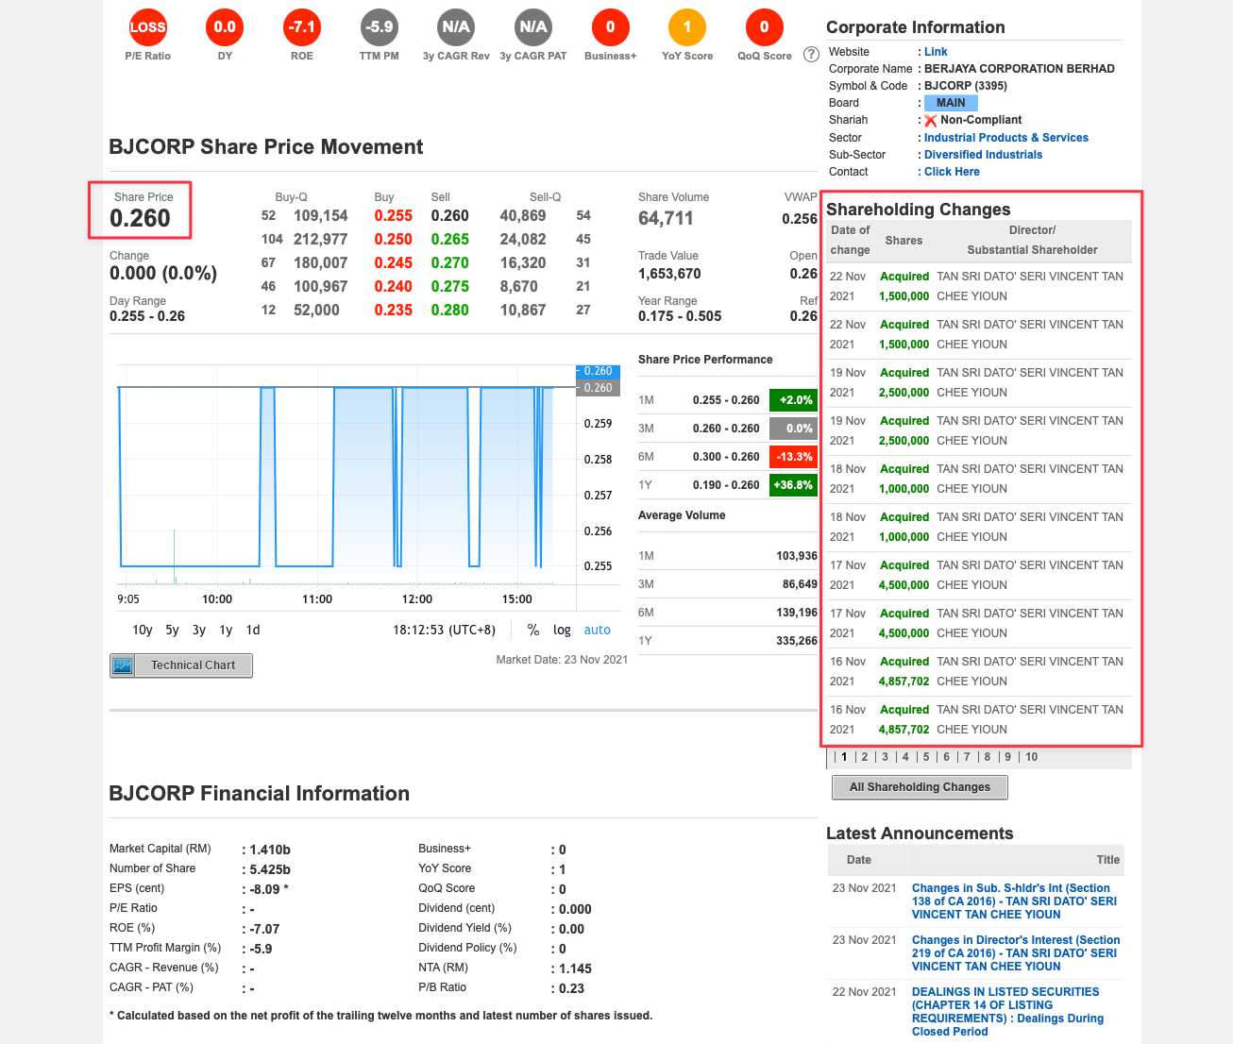Click the LOSS P/E Ratio badge

point(147,27)
